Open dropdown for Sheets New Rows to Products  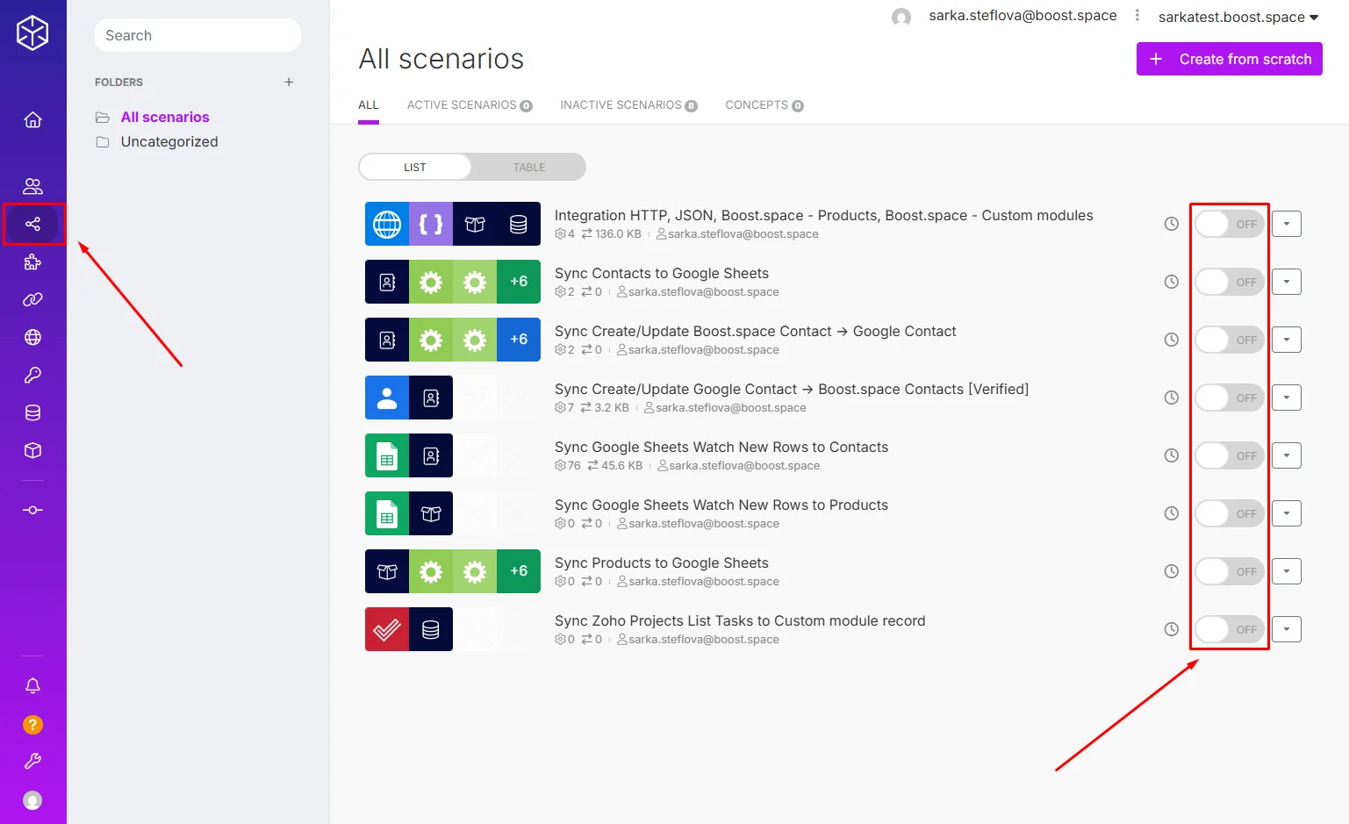(1287, 513)
